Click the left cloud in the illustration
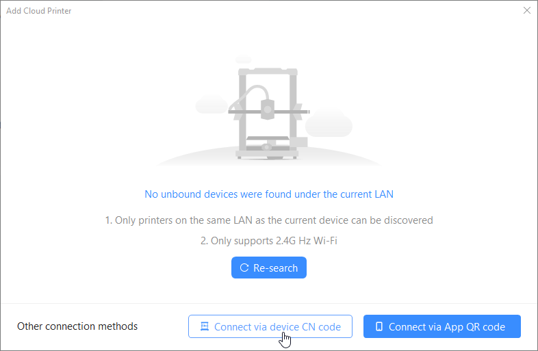 210,105
